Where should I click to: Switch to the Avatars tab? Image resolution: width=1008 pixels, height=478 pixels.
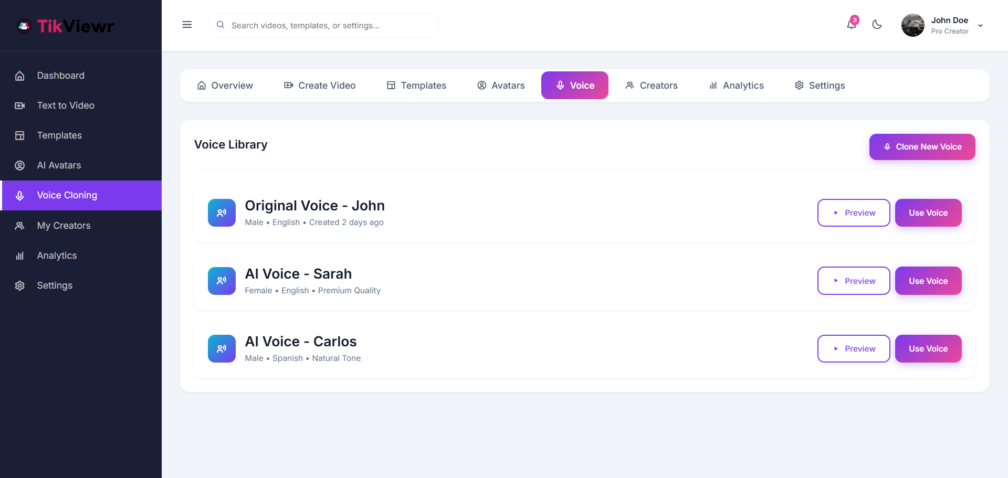[501, 86]
